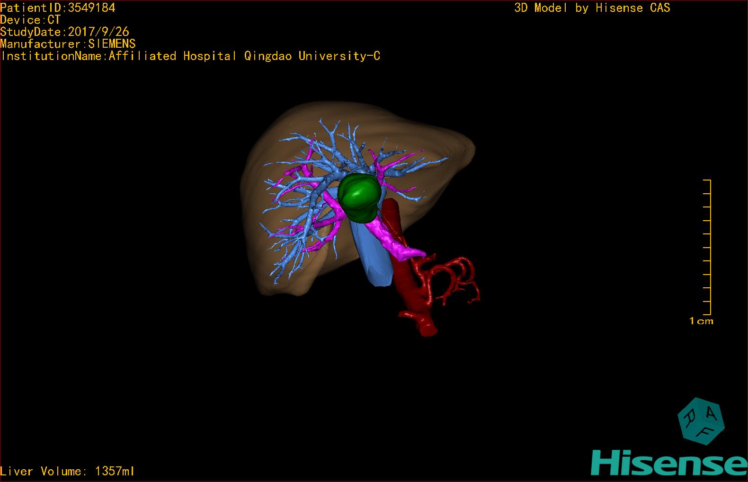
Task: Click the "PatientID:3549184" text
Action: (58, 8)
